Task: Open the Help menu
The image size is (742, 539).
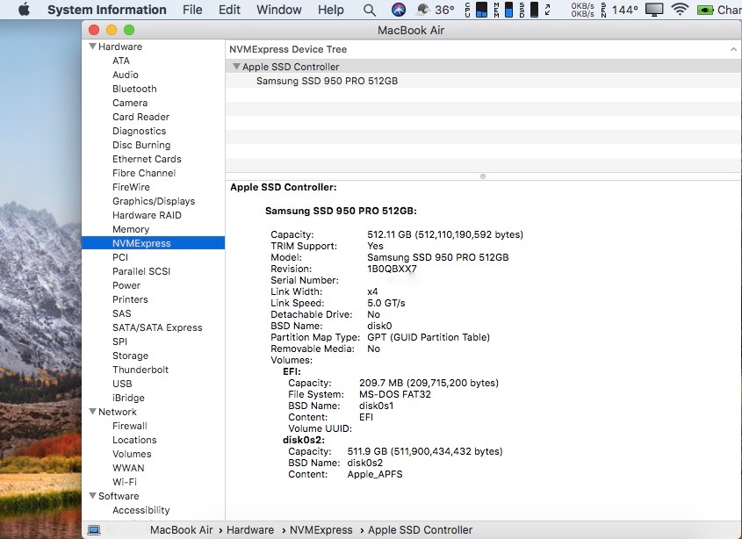Action: 331,10
